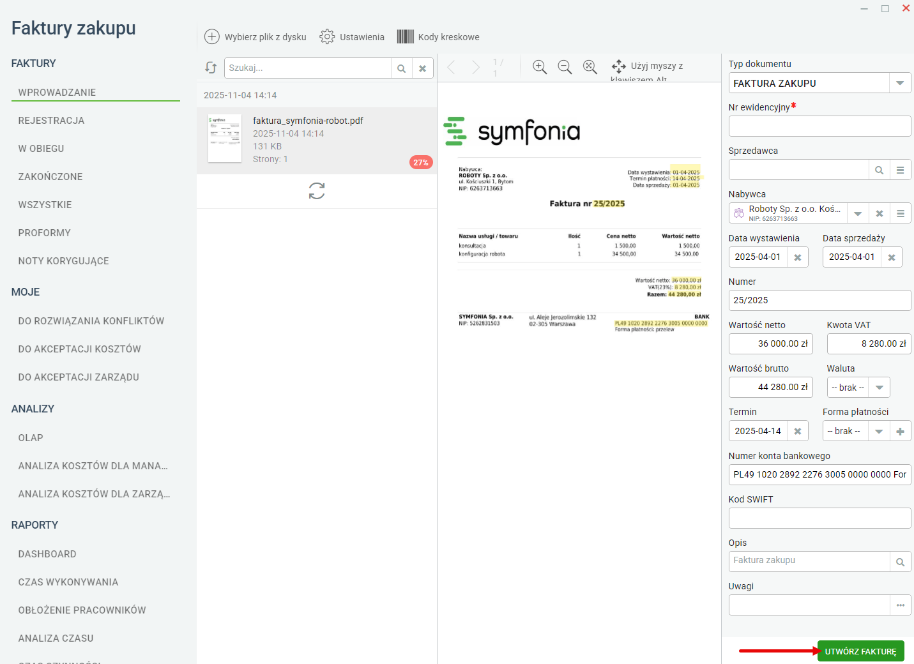The image size is (914, 664).
Task: Open OBŁOŻENIE PRACOWNIKÓW report
Action: click(x=82, y=610)
